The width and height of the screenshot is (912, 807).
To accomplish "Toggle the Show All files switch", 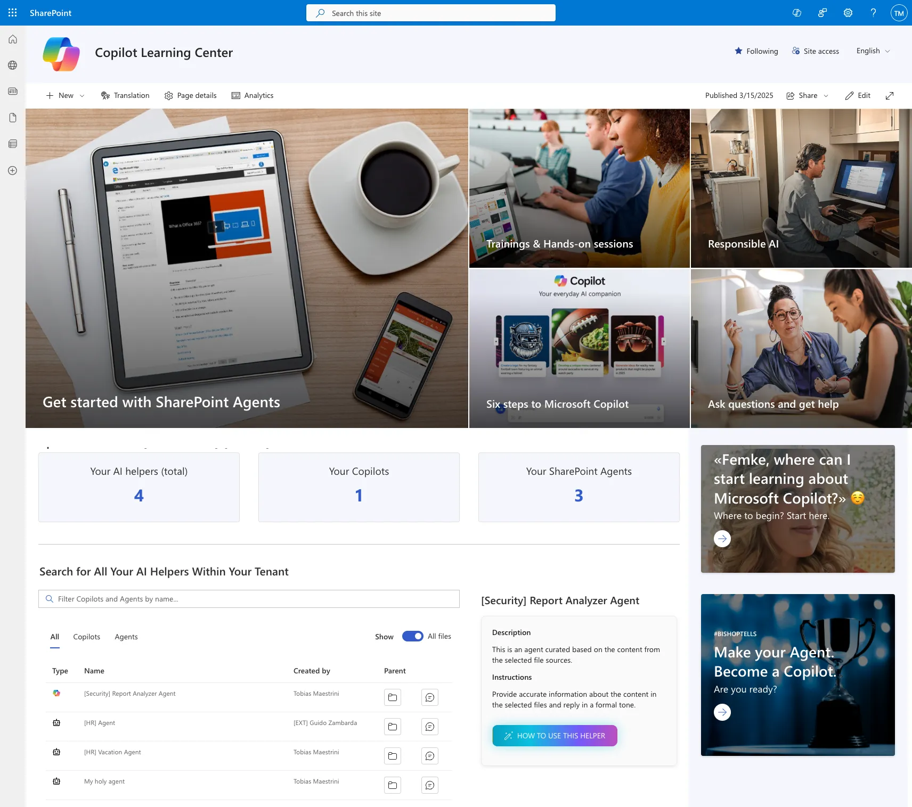I will [x=412, y=636].
